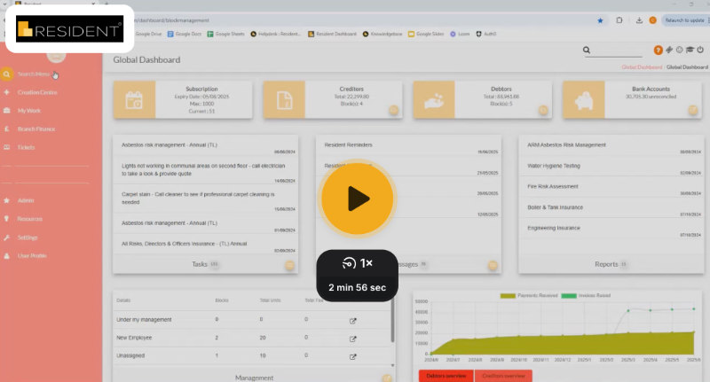The image size is (710, 382).
Task: Open User Profile in the sidebar
Action: click(32, 255)
